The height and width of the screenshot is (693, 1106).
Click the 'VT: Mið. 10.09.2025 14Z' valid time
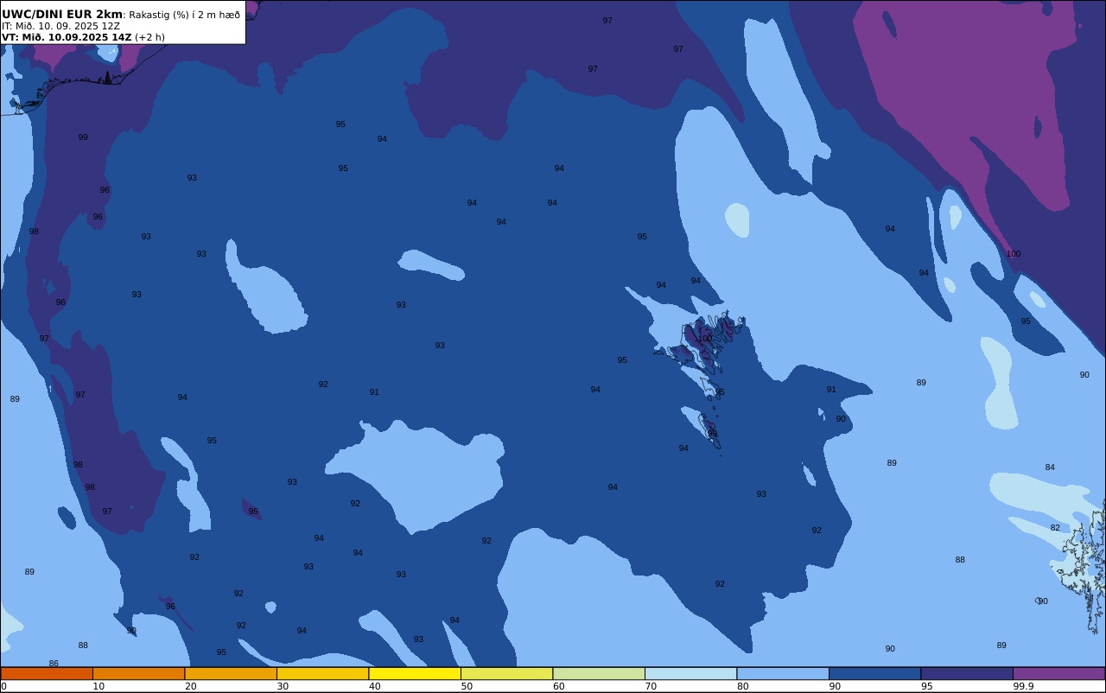pos(67,37)
